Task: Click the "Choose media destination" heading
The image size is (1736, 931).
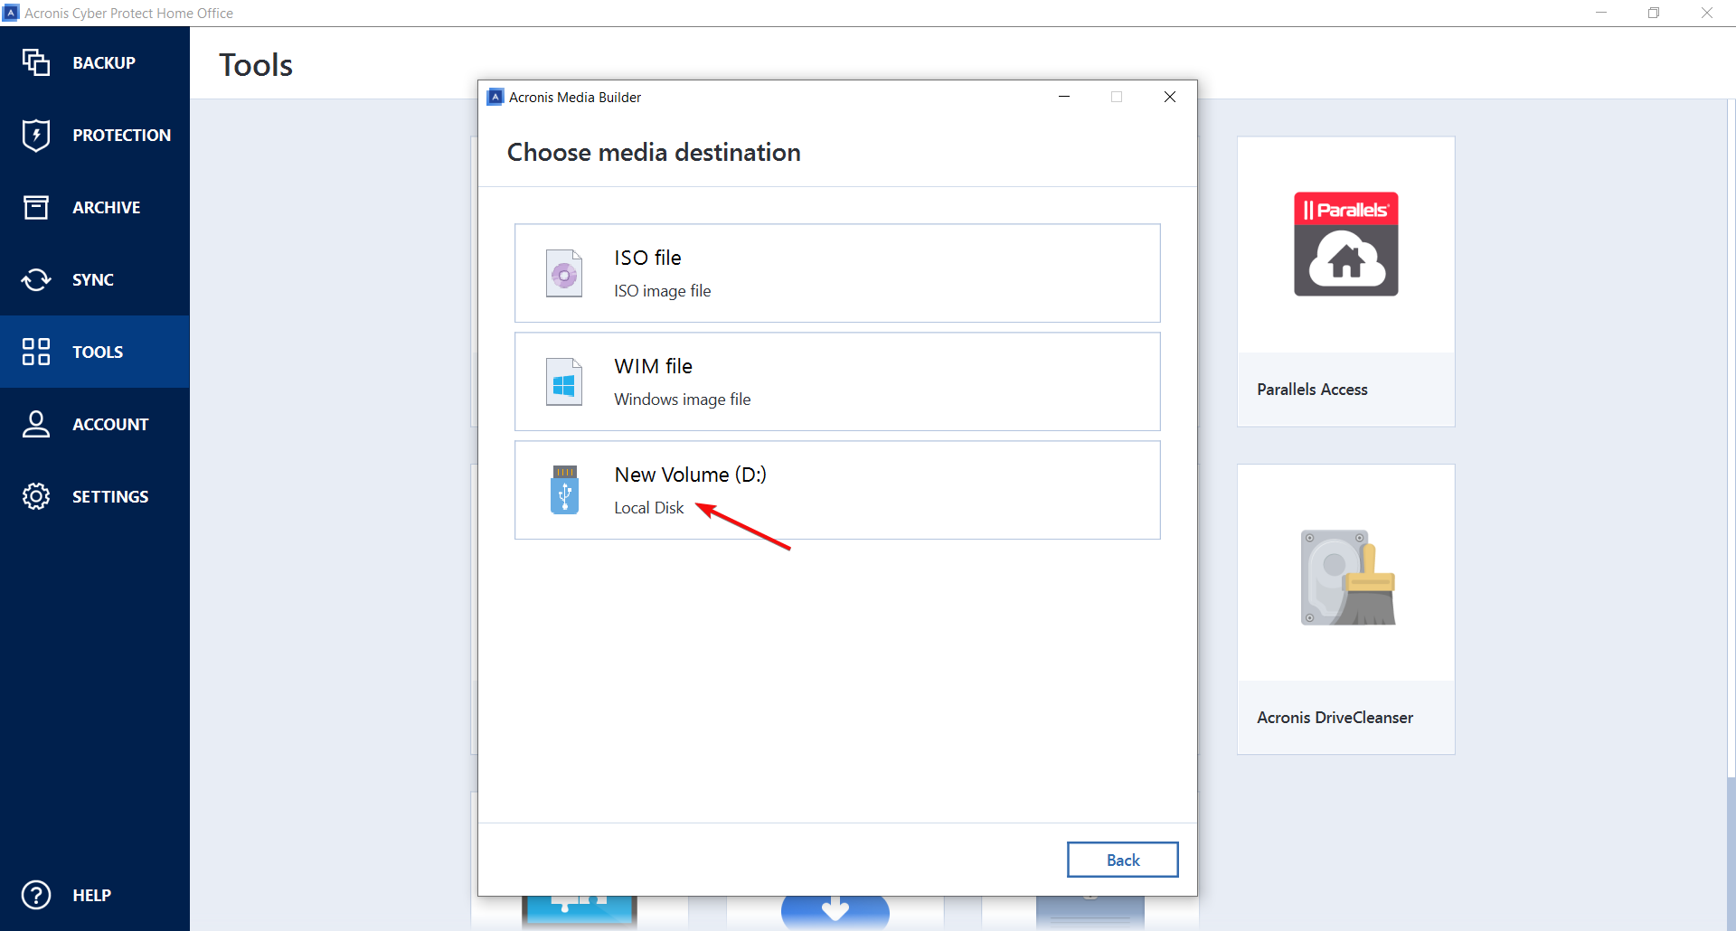Action: click(x=654, y=152)
